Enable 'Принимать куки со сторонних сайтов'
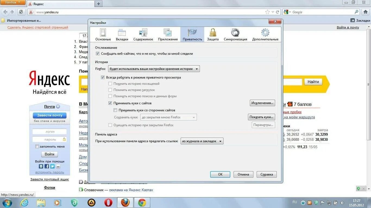 (x=115, y=110)
